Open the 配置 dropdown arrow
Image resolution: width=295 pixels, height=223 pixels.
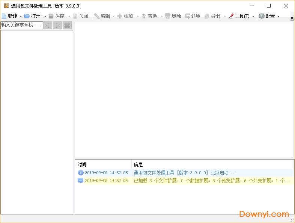pyautogui.click(x=278, y=16)
